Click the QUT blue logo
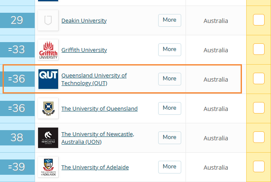Image resolution: width=271 pixels, height=182 pixels. (48, 79)
